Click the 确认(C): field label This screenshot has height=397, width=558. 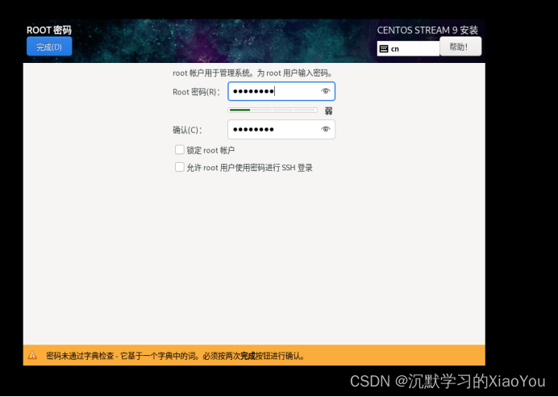(x=187, y=130)
